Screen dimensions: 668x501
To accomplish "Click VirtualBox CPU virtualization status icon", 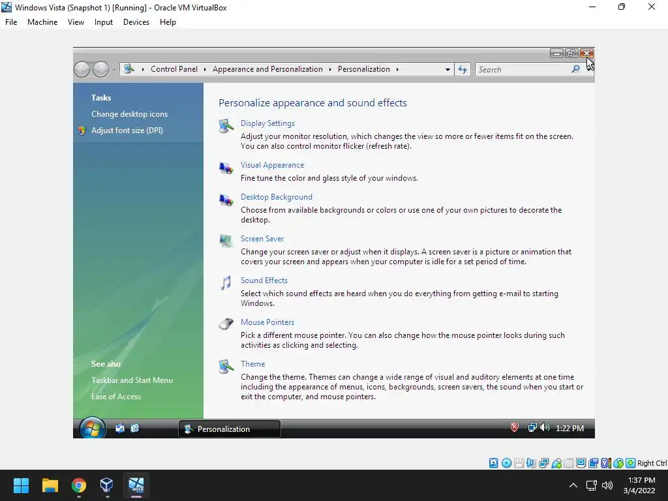I will (606, 463).
